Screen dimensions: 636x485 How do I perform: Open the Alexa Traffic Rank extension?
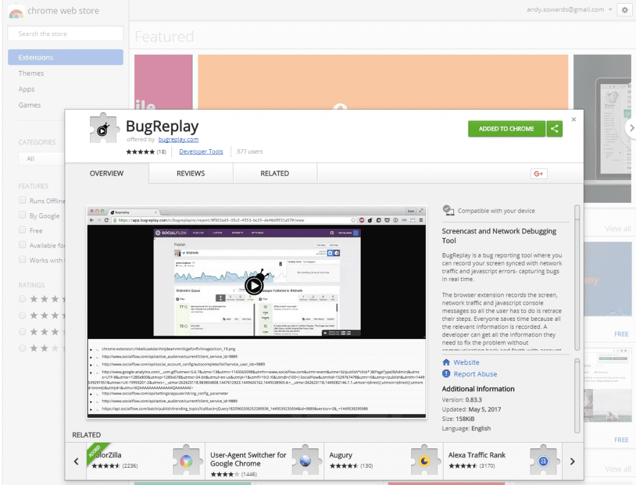pos(502,461)
